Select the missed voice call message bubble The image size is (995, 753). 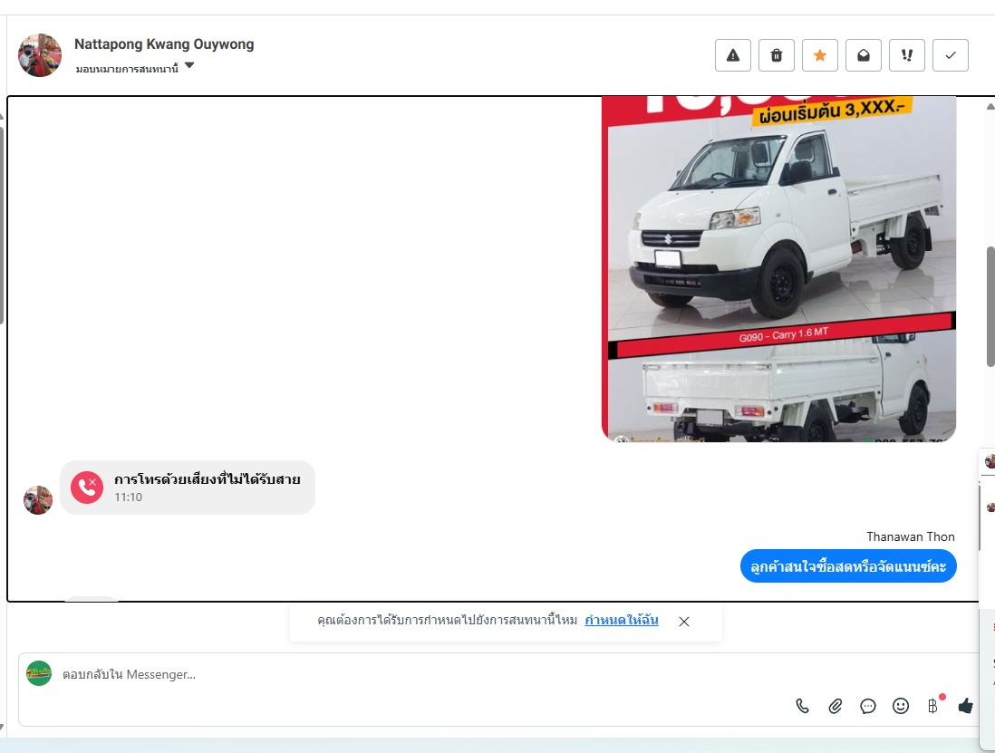[188, 488]
